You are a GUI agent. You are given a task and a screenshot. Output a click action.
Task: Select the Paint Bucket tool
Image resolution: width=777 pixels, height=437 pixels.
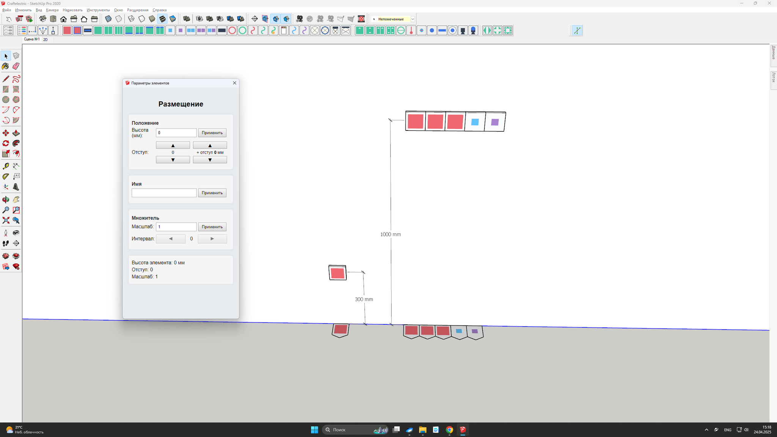[6, 66]
